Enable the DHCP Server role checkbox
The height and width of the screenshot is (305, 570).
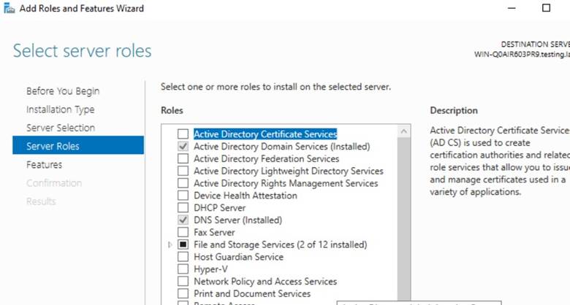[183, 208]
